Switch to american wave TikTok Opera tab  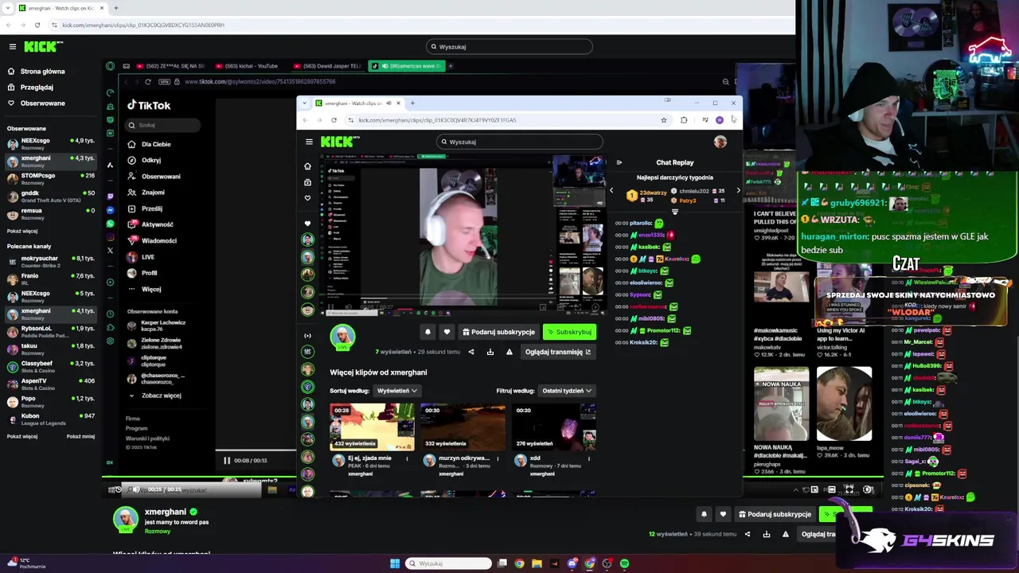pyautogui.click(x=406, y=66)
